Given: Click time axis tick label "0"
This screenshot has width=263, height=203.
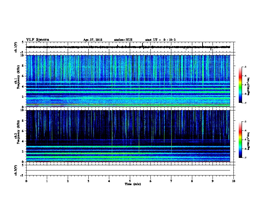Looking at the screenshot, I should tap(26, 181).
